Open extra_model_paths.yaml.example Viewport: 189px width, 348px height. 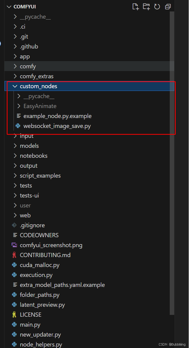62,285
